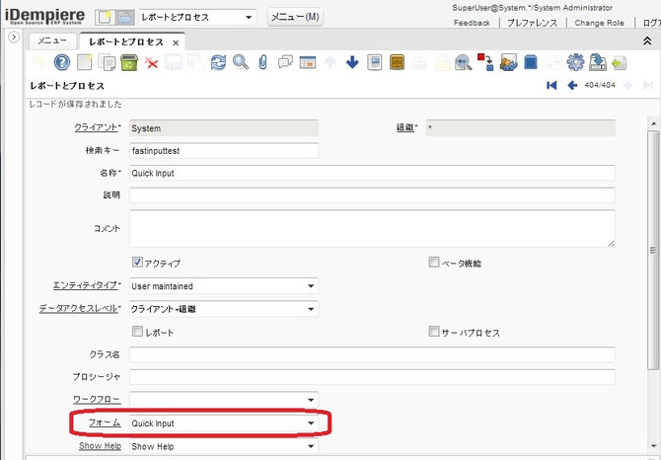Click the Process gear icon

click(x=575, y=62)
